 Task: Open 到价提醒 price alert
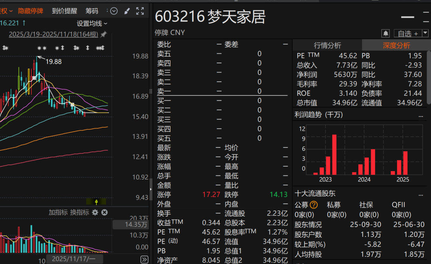point(64,11)
